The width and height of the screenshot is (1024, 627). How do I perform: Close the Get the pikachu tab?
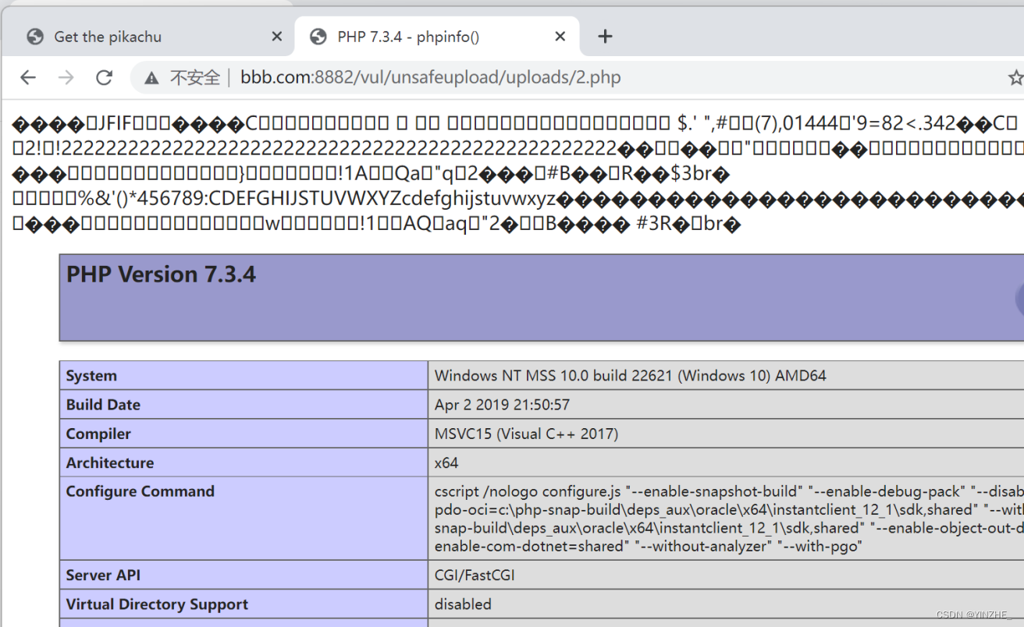point(276,37)
